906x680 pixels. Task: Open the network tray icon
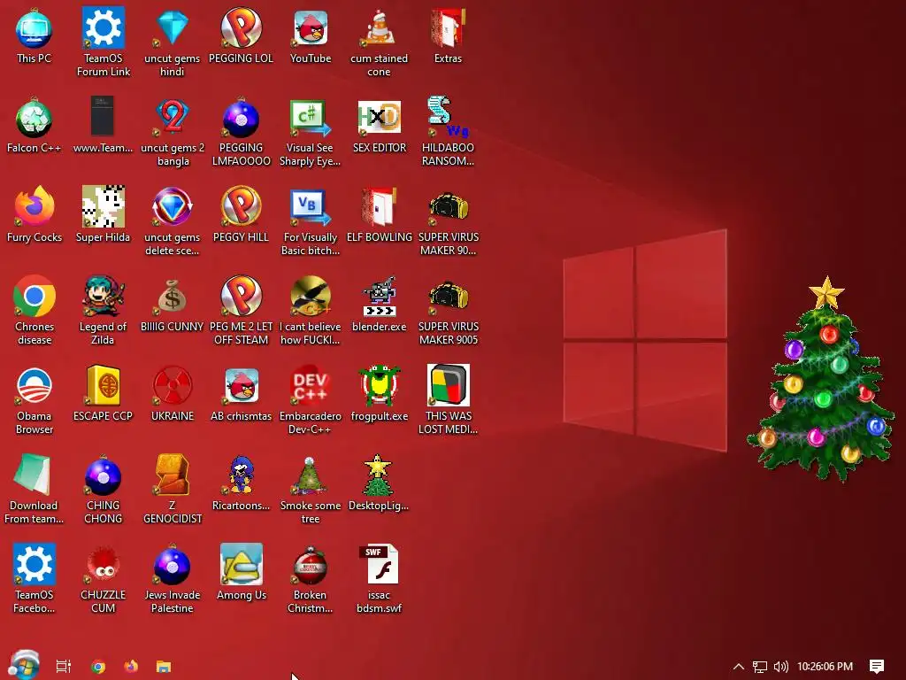pos(760,666)
